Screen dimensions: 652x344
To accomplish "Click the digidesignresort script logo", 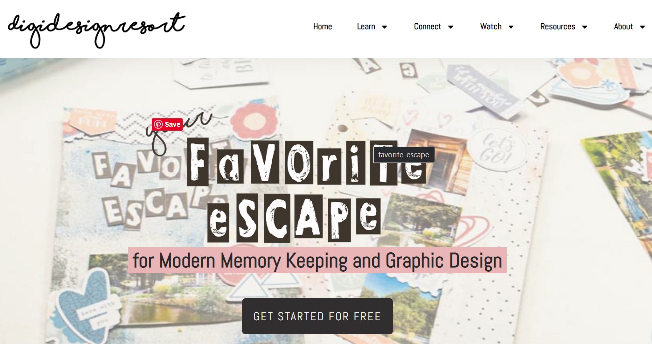I will 96,29.
